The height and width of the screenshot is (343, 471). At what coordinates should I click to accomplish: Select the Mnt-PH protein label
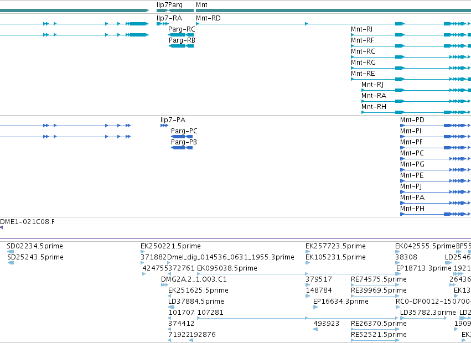[x=412, y=209]
